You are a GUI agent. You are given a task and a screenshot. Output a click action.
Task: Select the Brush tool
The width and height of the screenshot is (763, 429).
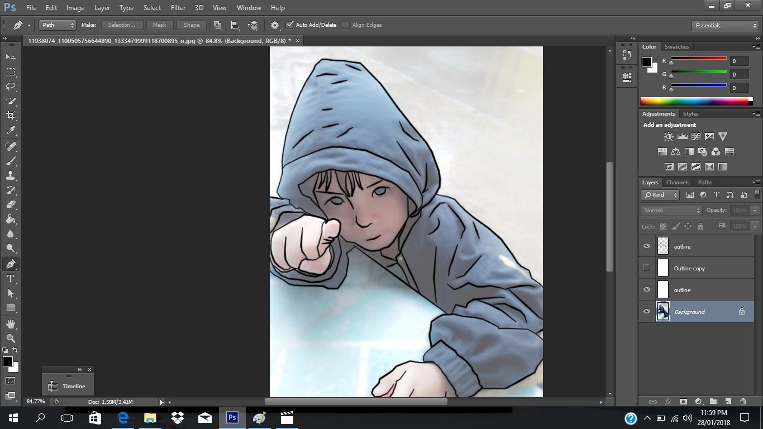pyautogui.click(x=11, y=160)
